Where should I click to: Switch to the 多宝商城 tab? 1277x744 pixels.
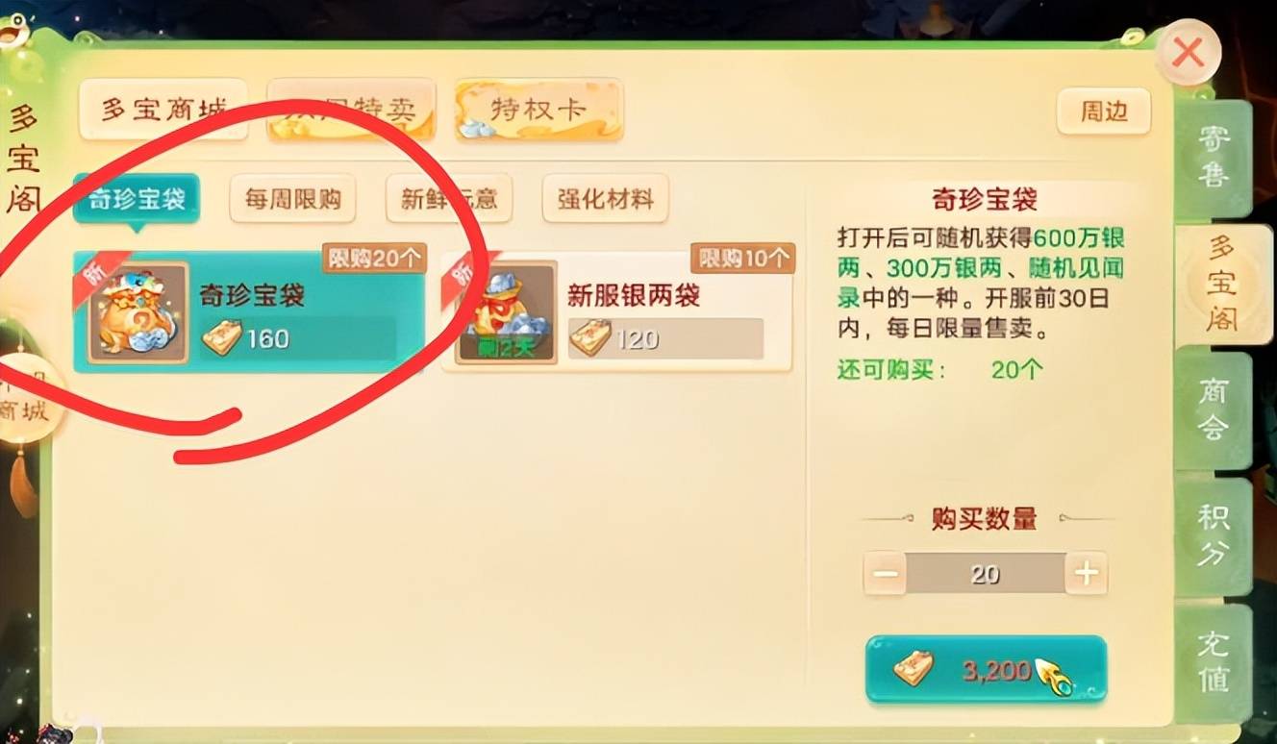point(163,110)
